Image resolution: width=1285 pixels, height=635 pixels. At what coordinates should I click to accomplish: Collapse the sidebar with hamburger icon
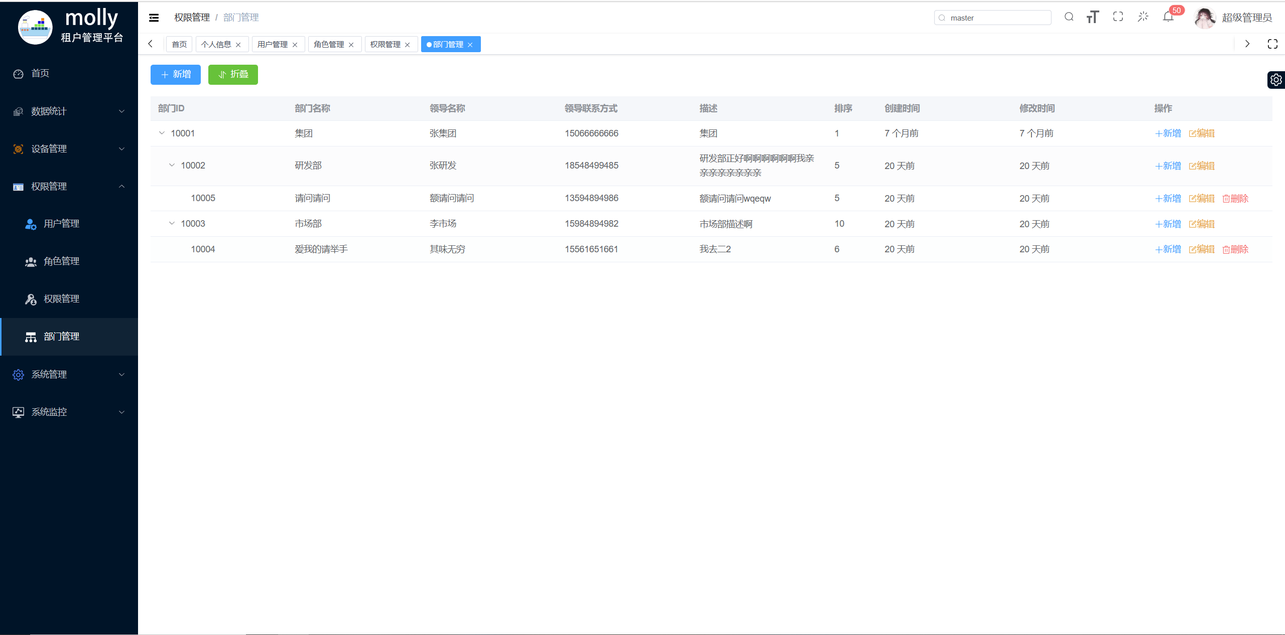(x=154, y=18)
